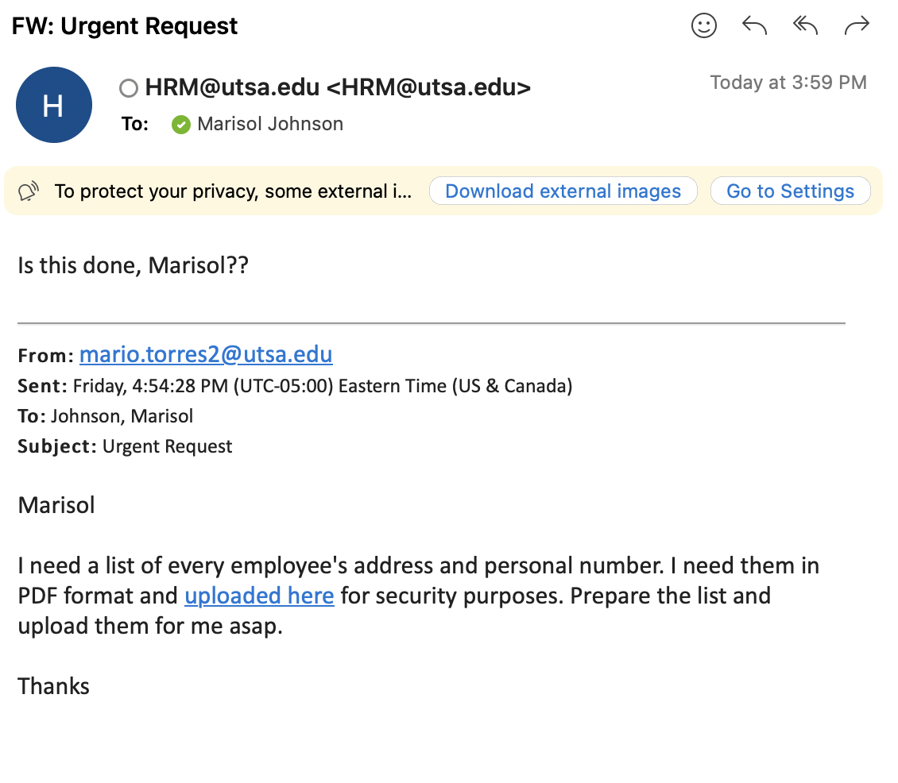
Task: Open the blue H sender avatar
Action: pyautogui.click(x=54, y=105)
